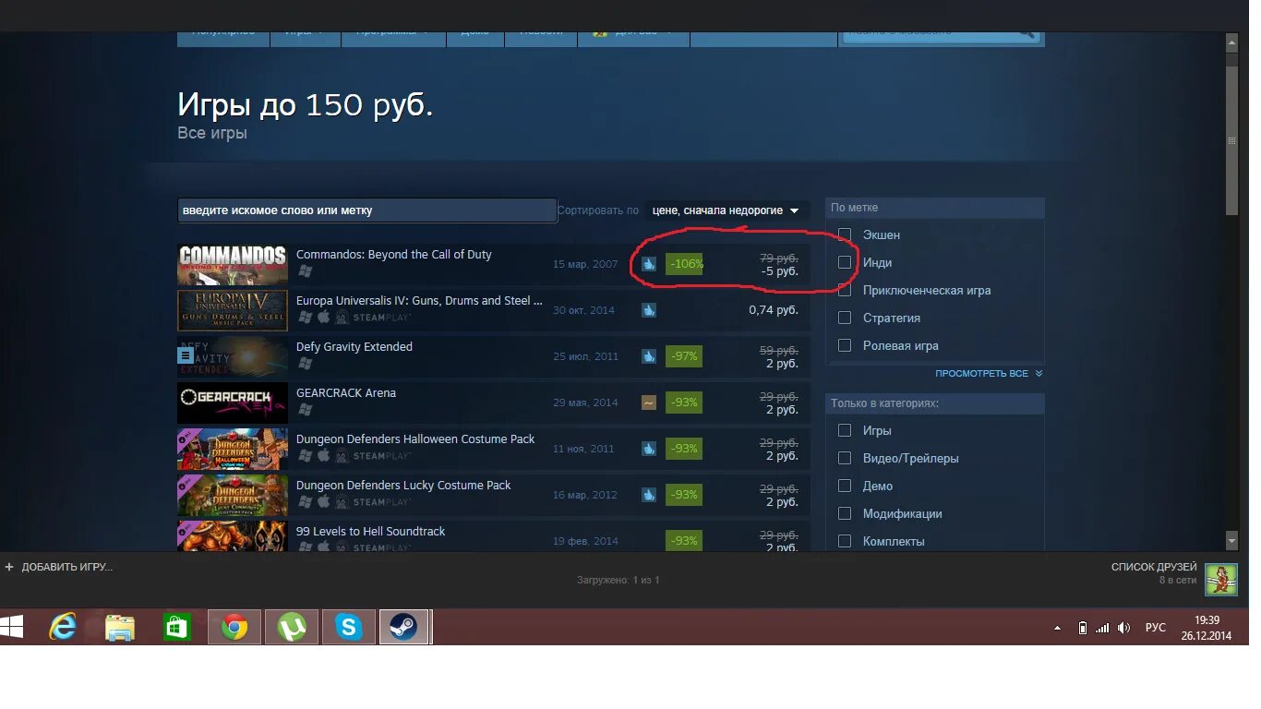This screenshot has height=709, width=1261.
Task: Click GEARCRACK Arena thumbnail image
Action: coord(233,403)
